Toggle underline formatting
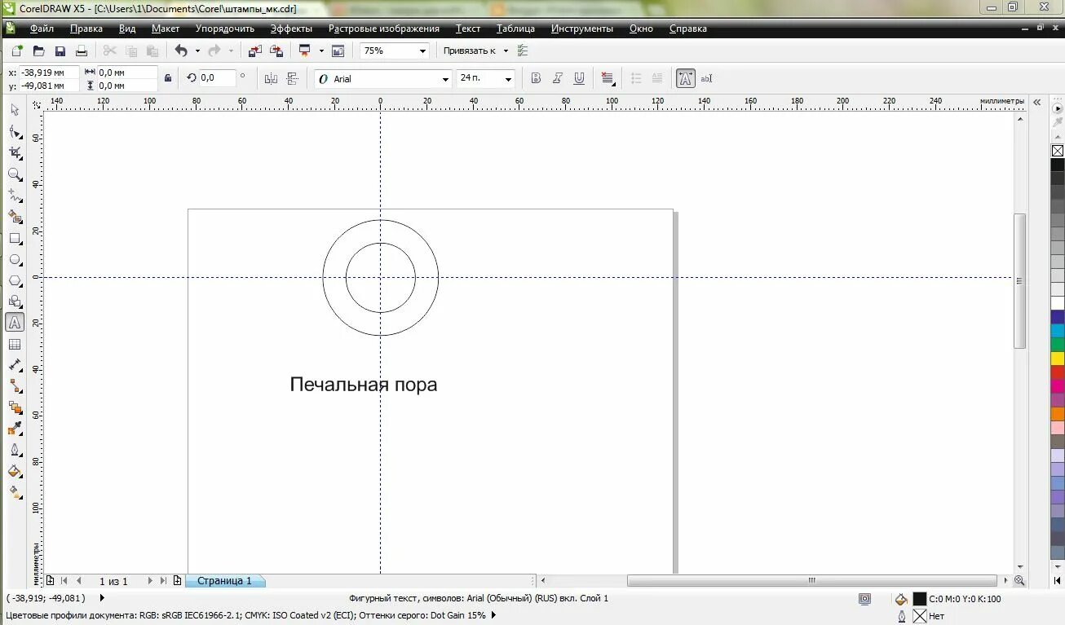This screenshot has height=625, width=1065. (x=579, y=78)
